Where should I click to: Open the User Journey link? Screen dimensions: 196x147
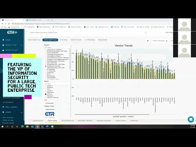[x=8, y=118]
